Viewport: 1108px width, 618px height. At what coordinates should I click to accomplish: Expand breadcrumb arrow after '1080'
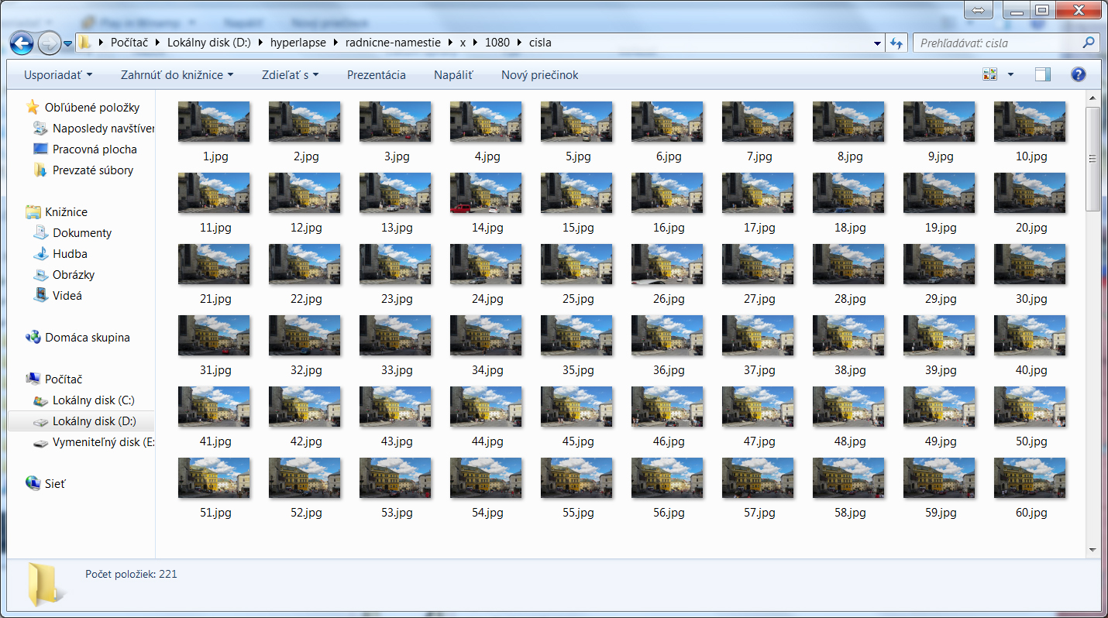click(520, 43)
